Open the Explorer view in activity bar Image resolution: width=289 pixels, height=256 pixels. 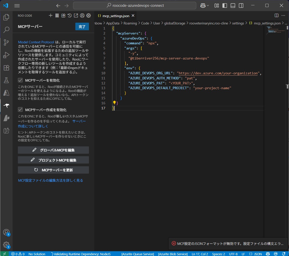(x=6, y=17)
